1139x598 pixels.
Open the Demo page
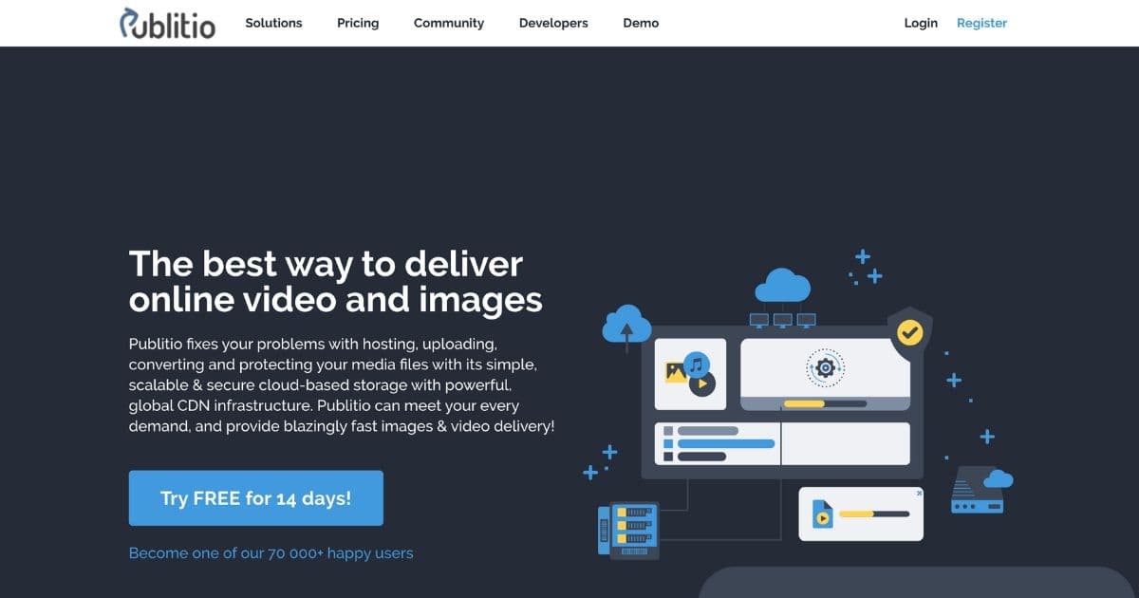click(x=641, y=23)
